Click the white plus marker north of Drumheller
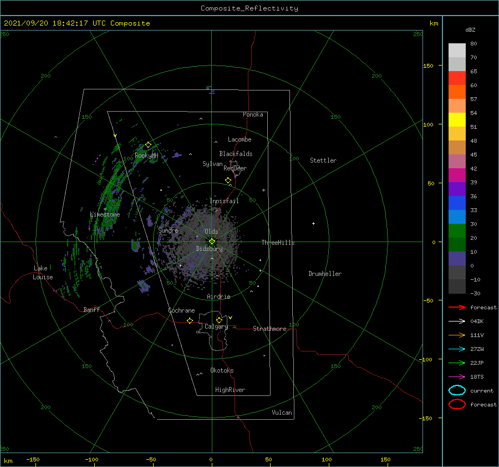The image size is (499, 467). click(x=313, y=223)
